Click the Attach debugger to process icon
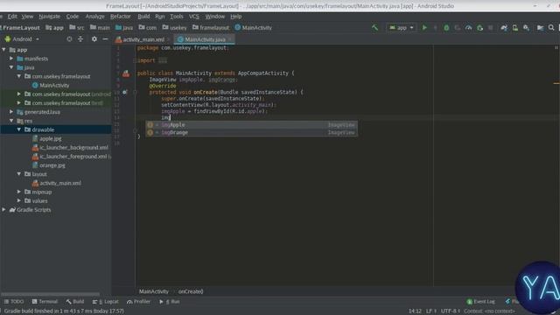560x315 pixels. [479, 27]
